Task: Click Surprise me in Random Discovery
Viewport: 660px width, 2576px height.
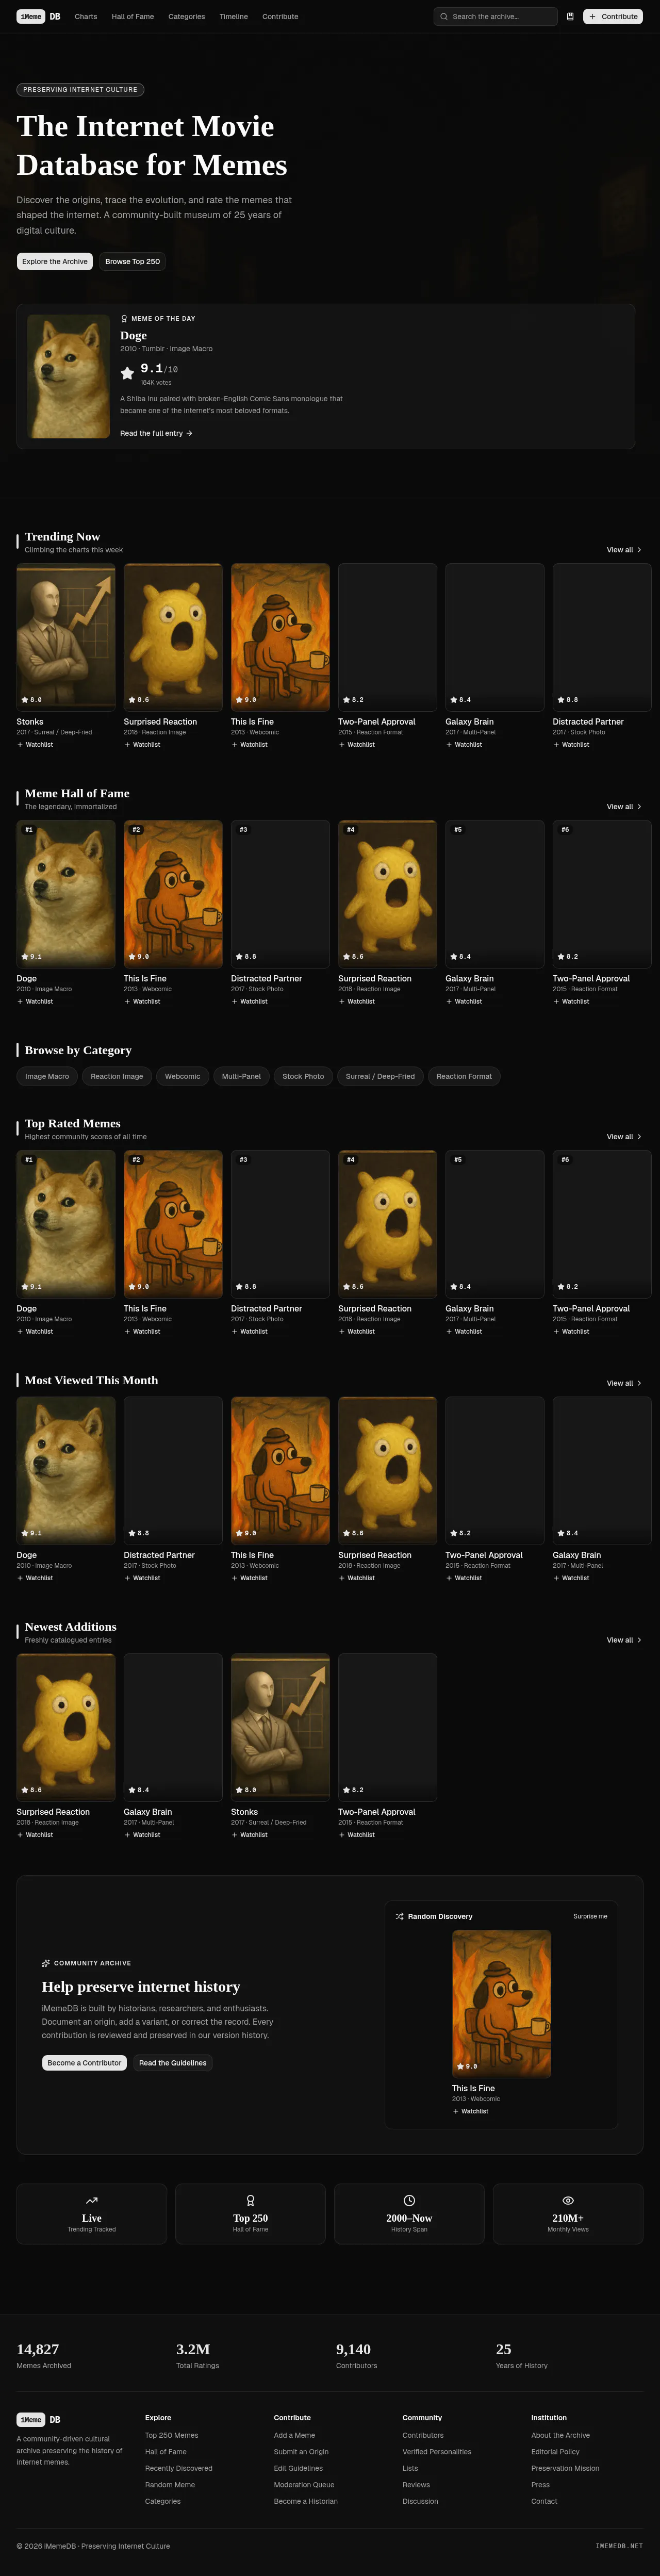Action: [x=590, y=1916]
